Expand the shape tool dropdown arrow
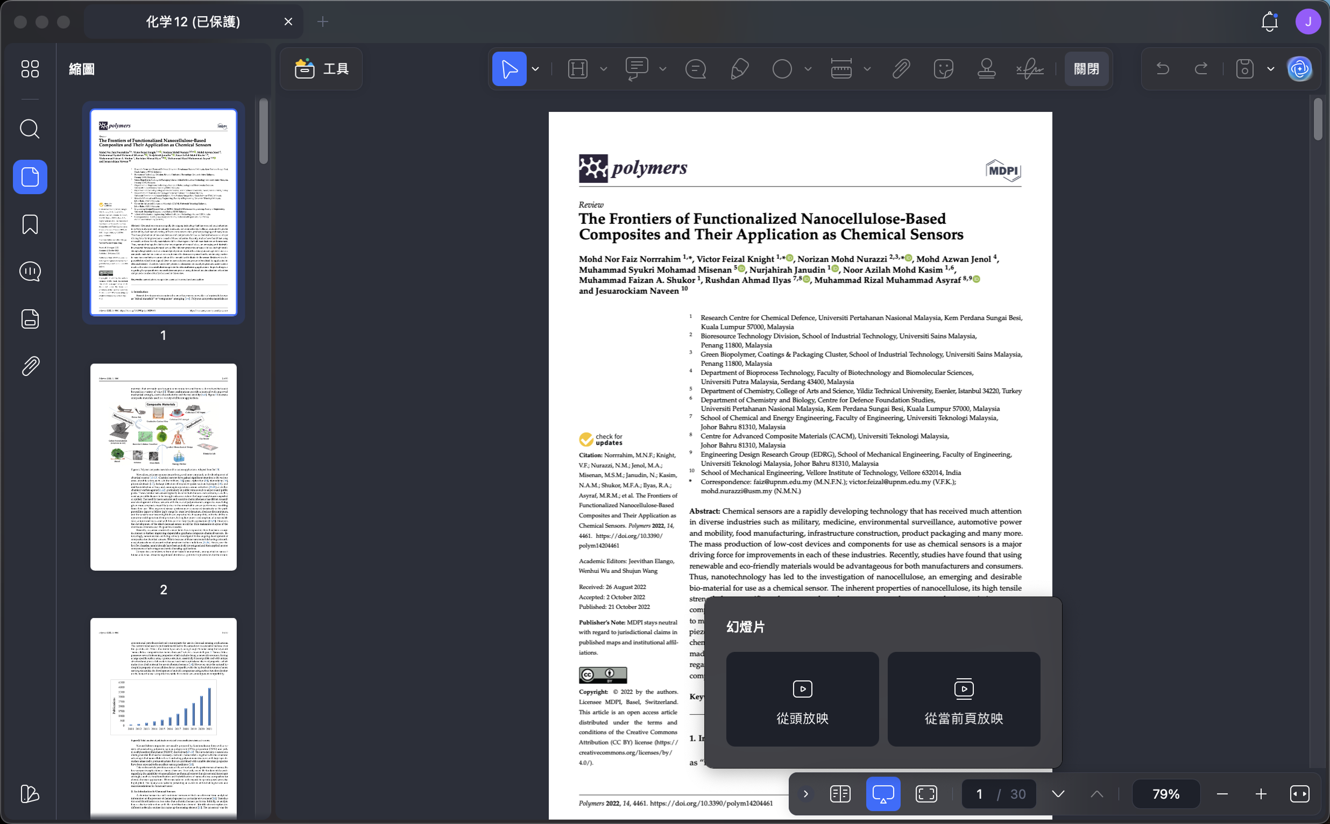1330x824 pixels. pos(808,69)
